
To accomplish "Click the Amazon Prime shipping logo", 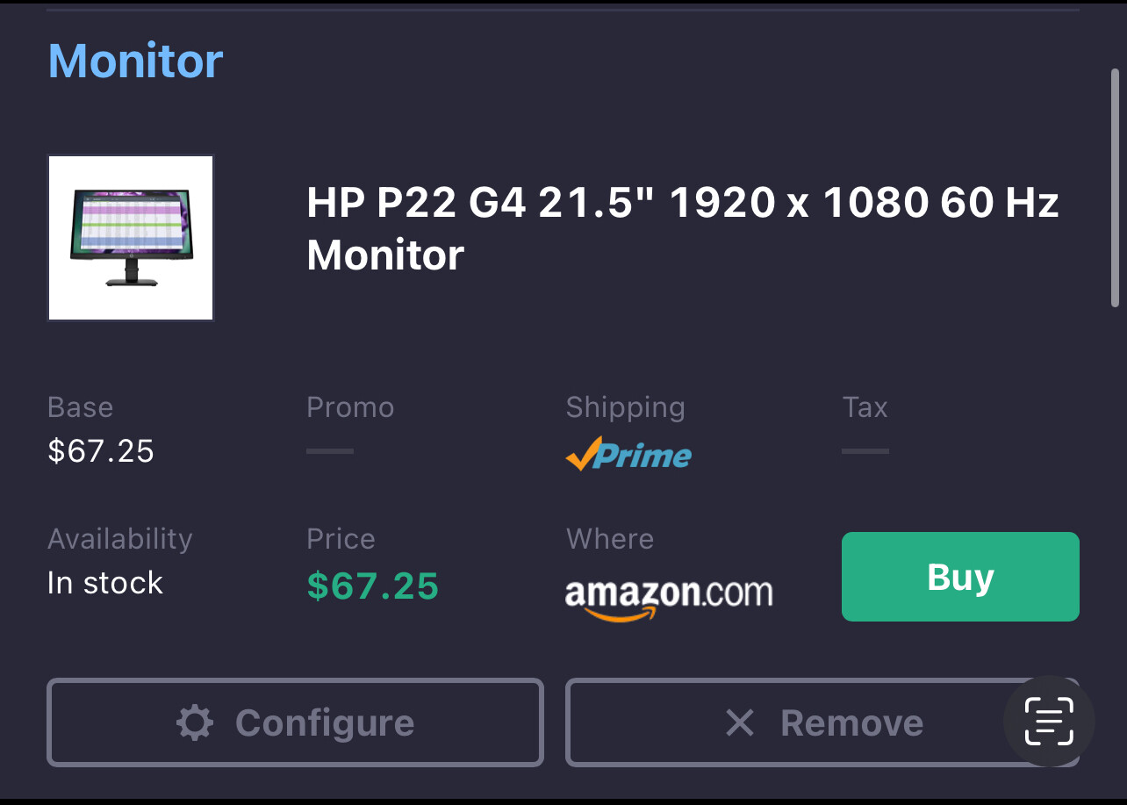I will pos(628,454).
